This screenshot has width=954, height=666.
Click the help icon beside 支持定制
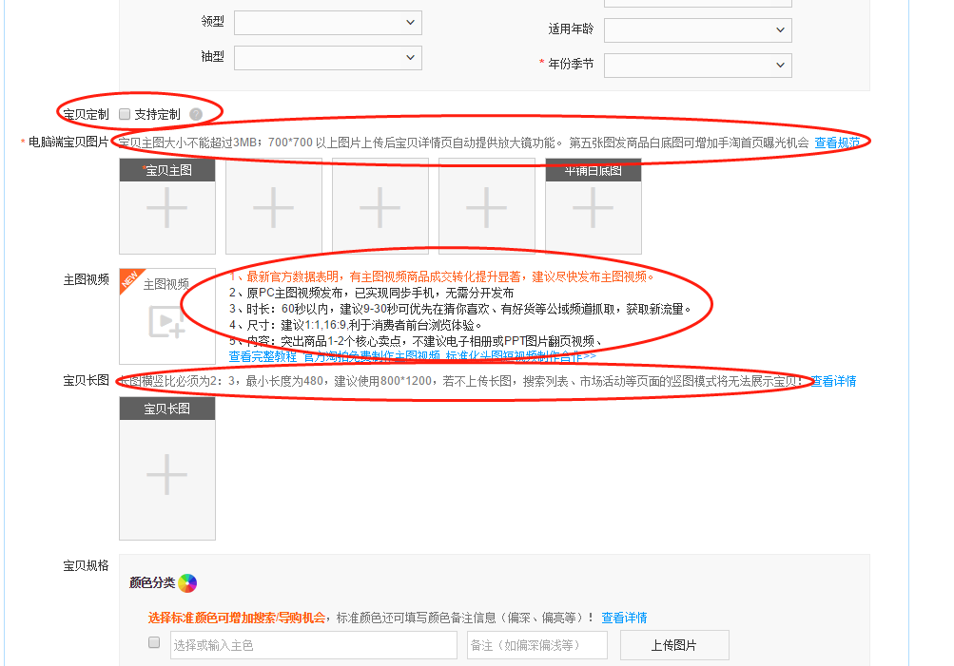[x=196, y=113]
